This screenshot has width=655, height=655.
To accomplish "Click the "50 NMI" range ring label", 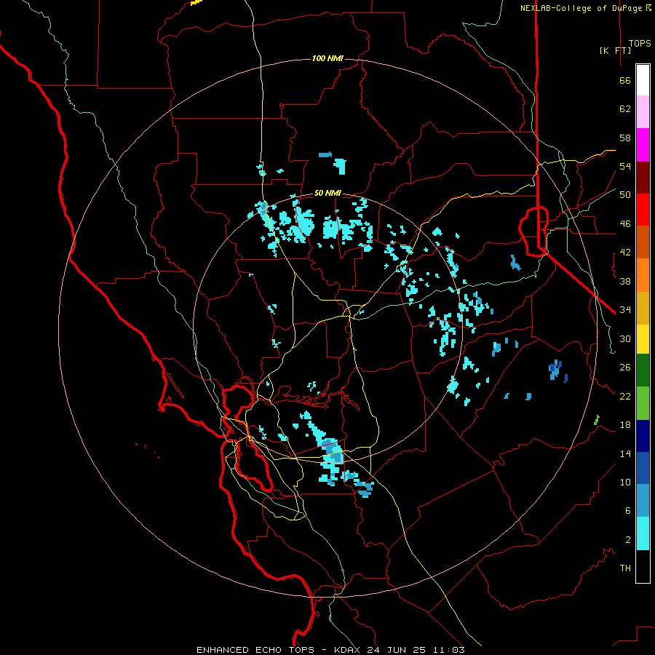I will tap(327, 193).
